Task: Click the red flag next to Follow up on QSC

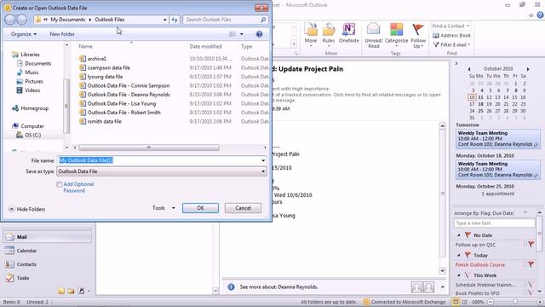Action: coord(531,245)
